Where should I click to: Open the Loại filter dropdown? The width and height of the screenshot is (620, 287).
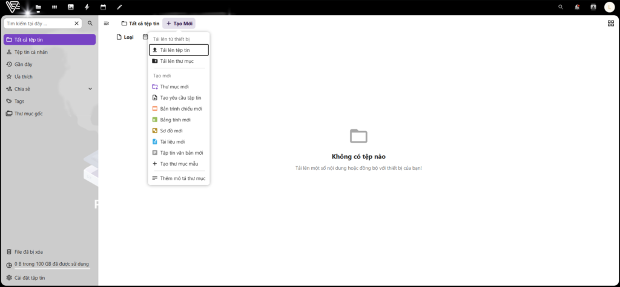[125, 37]
